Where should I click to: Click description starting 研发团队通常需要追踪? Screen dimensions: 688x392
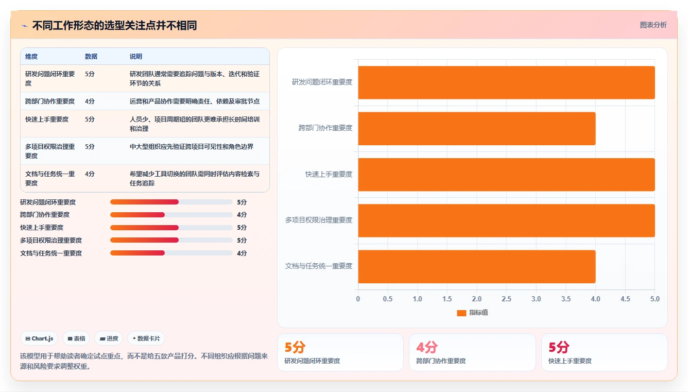pos(195,78)
